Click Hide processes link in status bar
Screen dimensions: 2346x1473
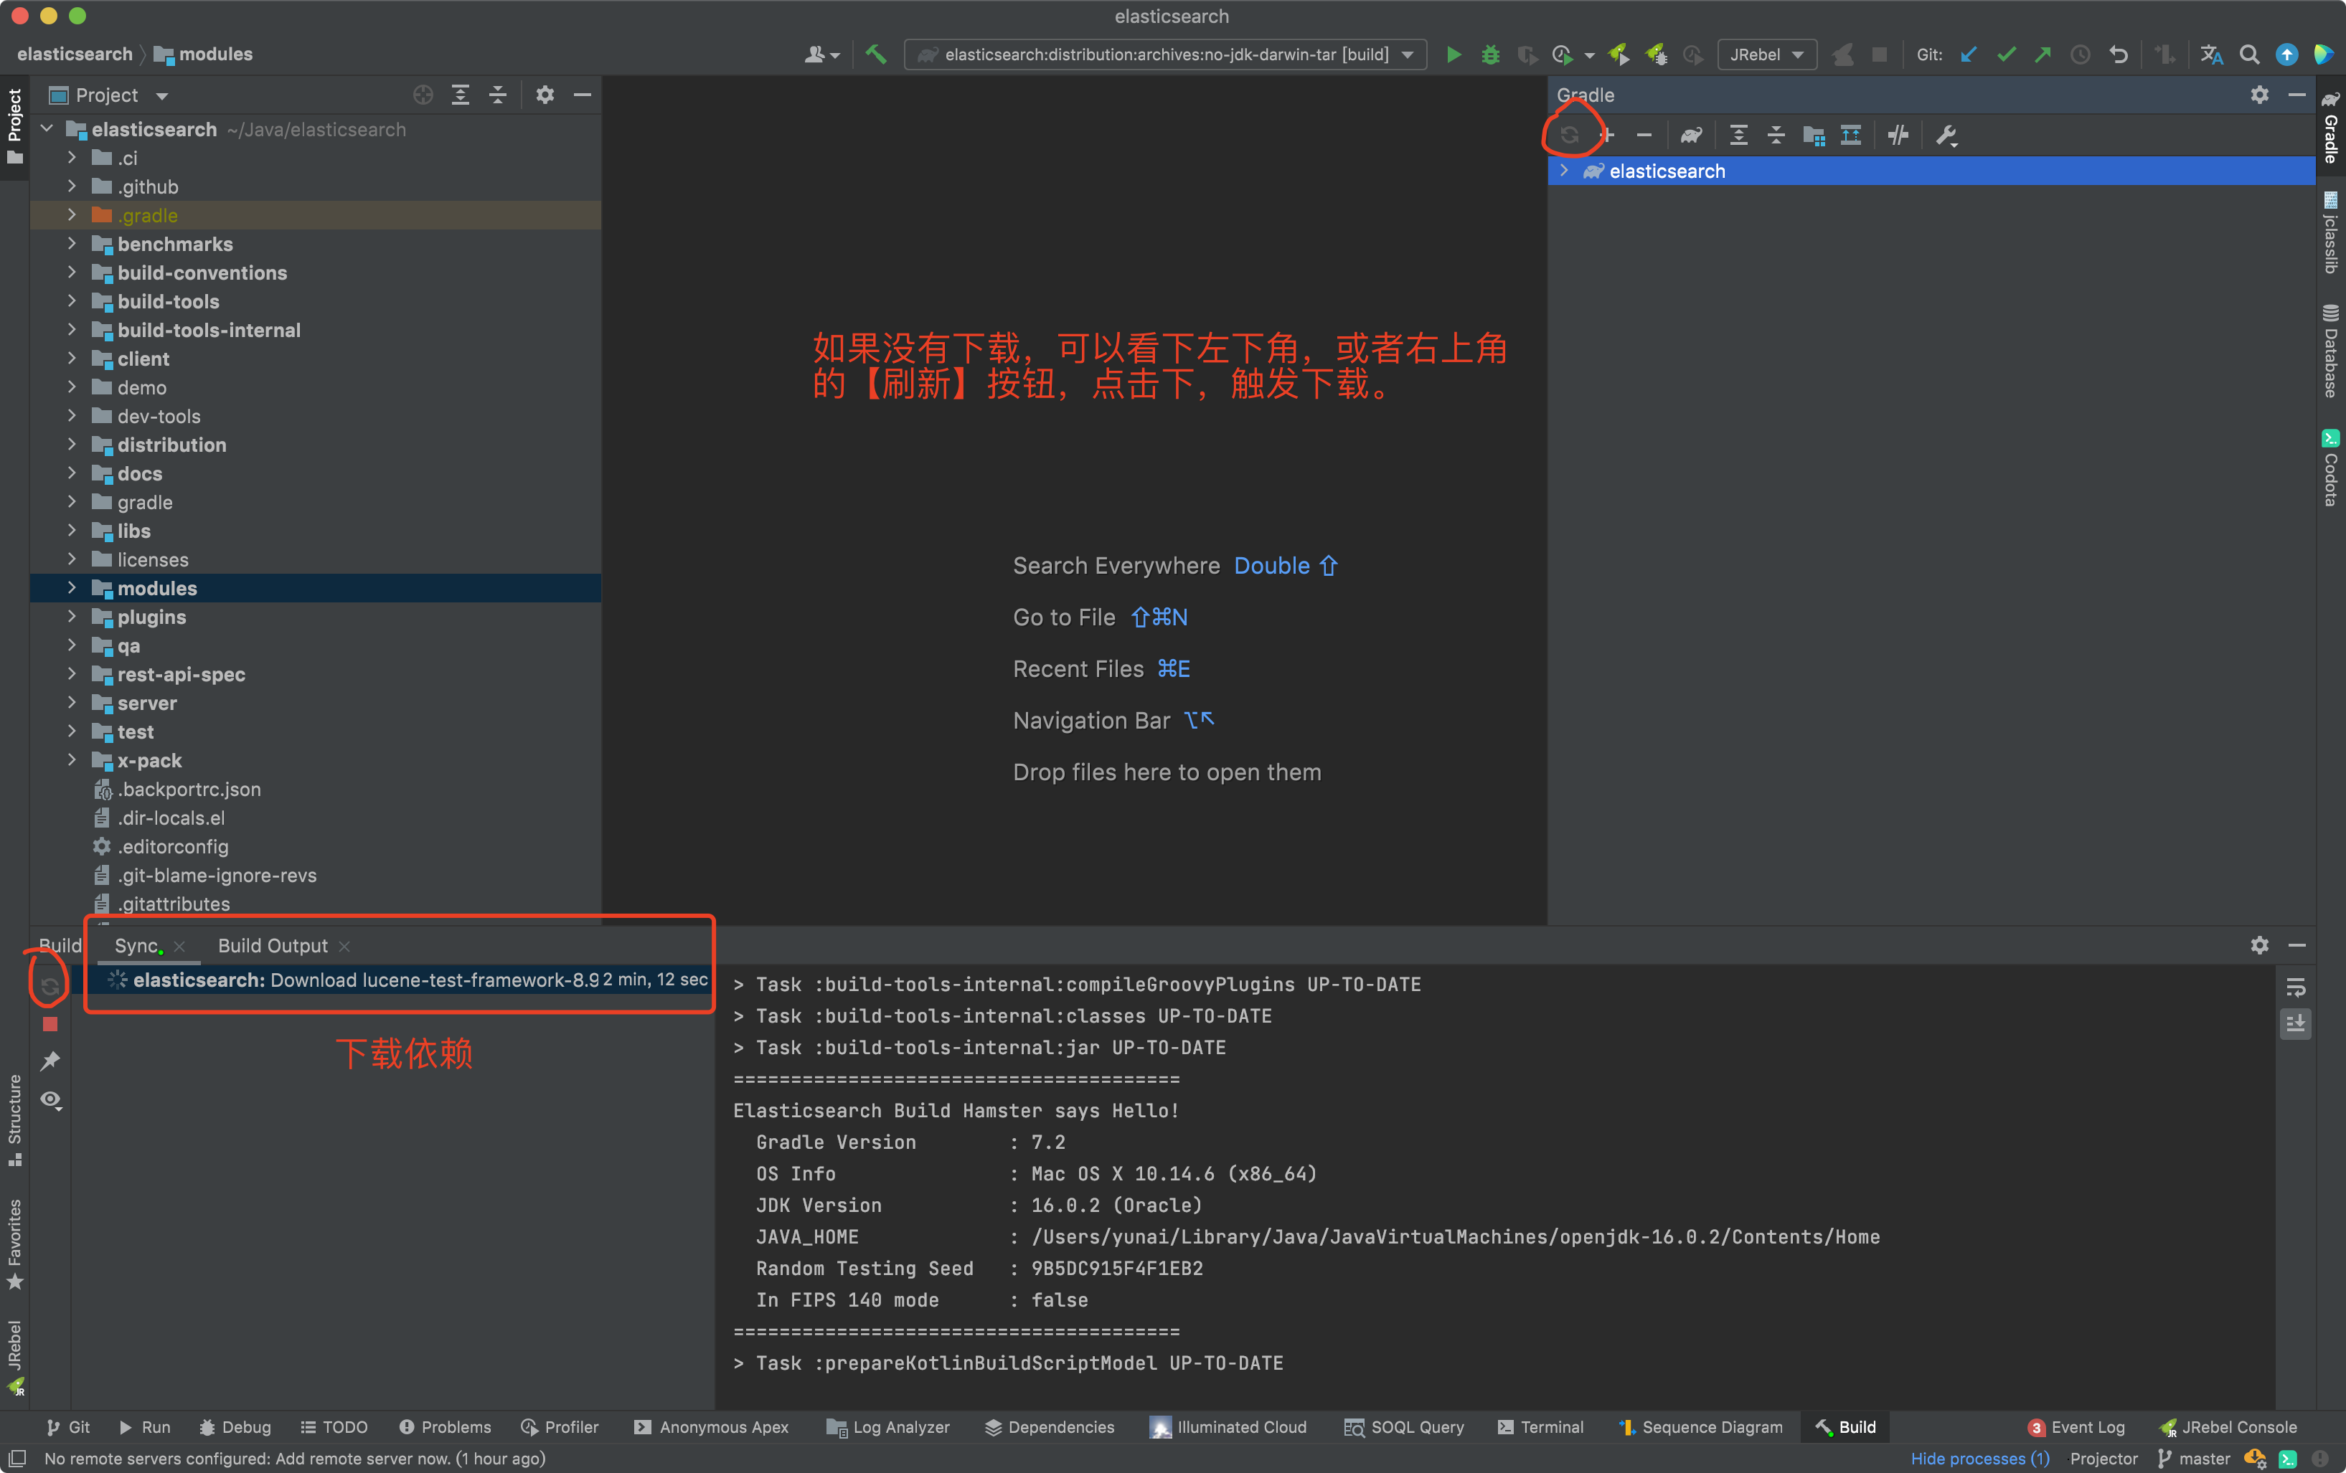pyautogui.click(x=1979, y=1459)
